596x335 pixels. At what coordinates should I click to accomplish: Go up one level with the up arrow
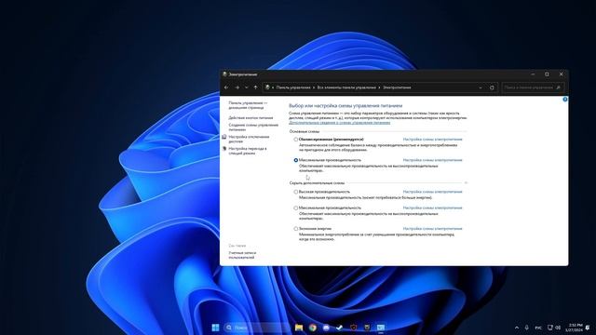pos(255,87)
